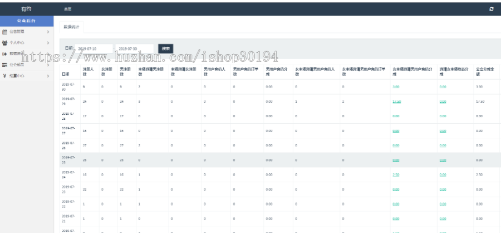Image resolution: width=501 pixels, height=233 pixels.
Task: Click the 2019-07-25 date cell
Action: (x=68, y=160)
